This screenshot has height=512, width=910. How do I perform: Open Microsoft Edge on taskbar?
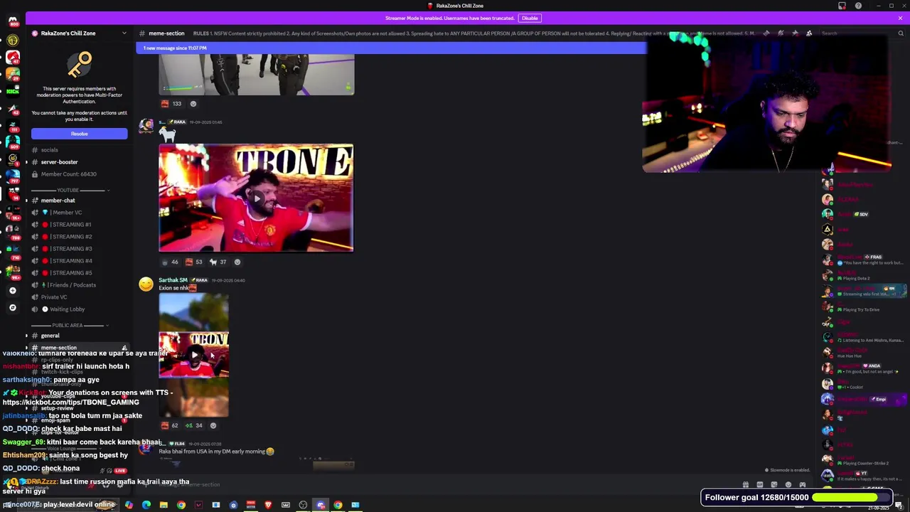146,505
